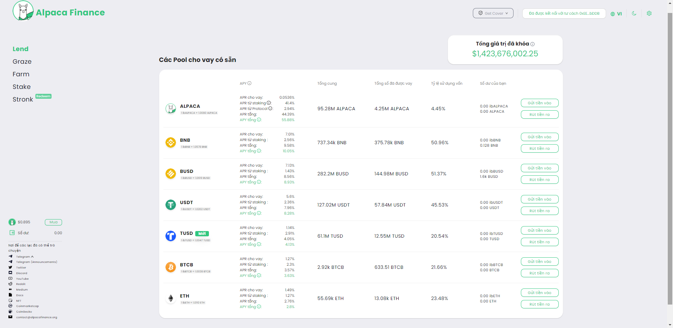
Task: Open the VI language selector
Action: tap(616, 14)
